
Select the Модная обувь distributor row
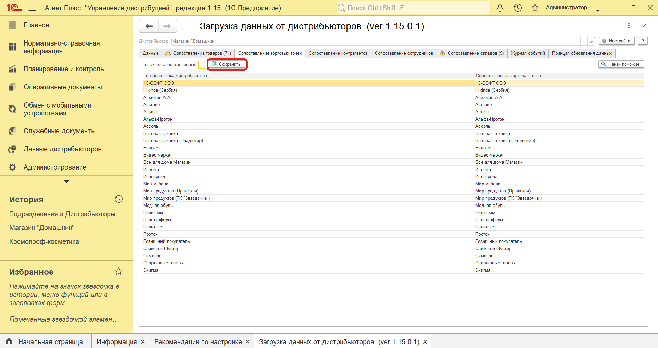pos(309,205)
